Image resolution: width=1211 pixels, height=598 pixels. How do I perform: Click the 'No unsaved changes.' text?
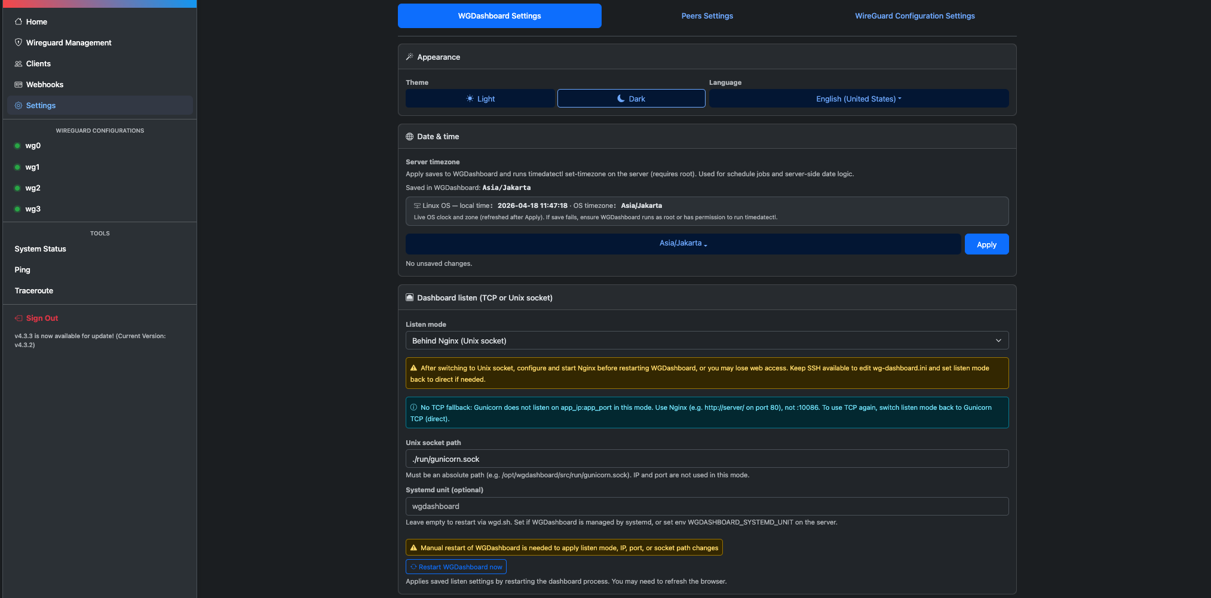tap(439, 263)
